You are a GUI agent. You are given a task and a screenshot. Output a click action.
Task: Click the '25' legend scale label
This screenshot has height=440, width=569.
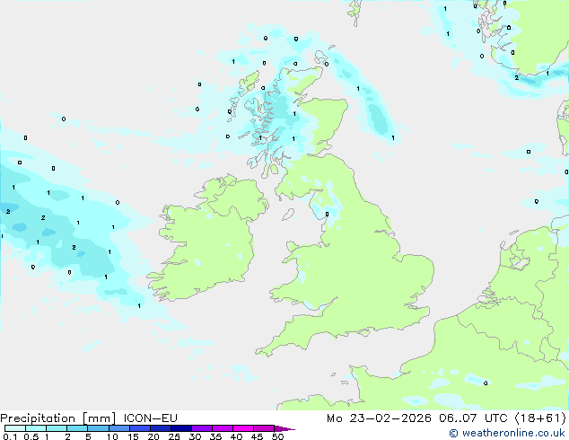pyautogui.click(x=174, y=436)
